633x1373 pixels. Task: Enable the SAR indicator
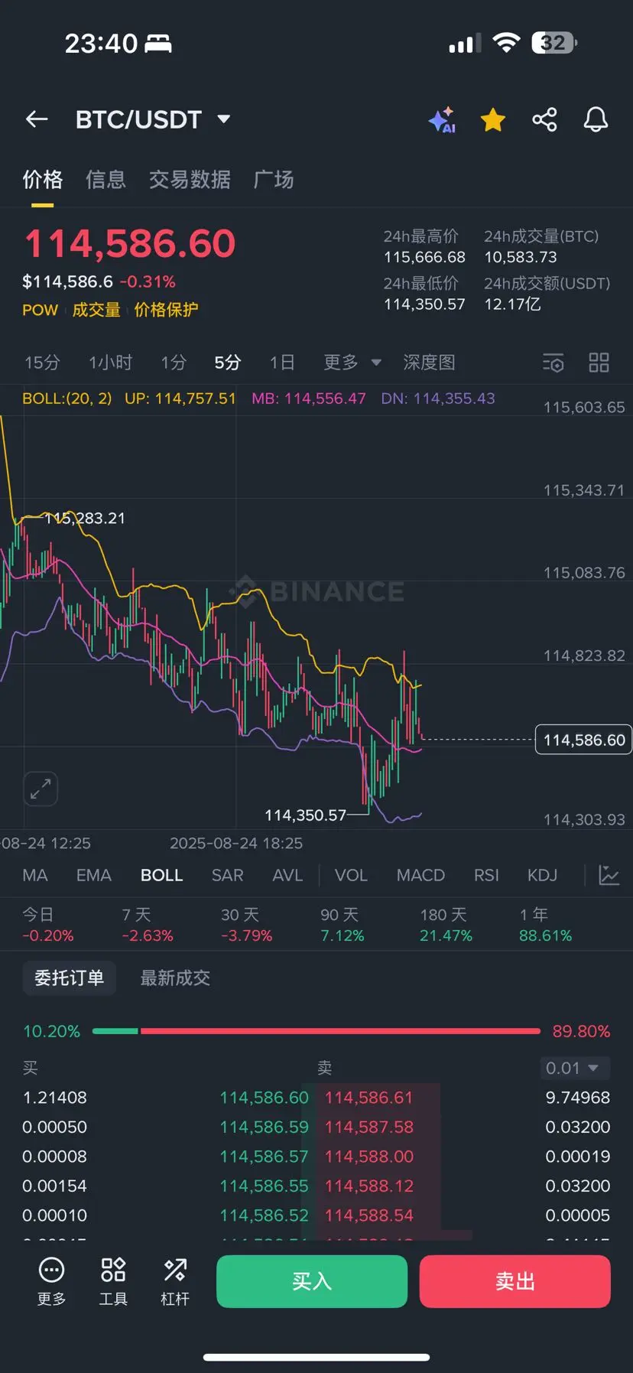click(x=228, y=875)
